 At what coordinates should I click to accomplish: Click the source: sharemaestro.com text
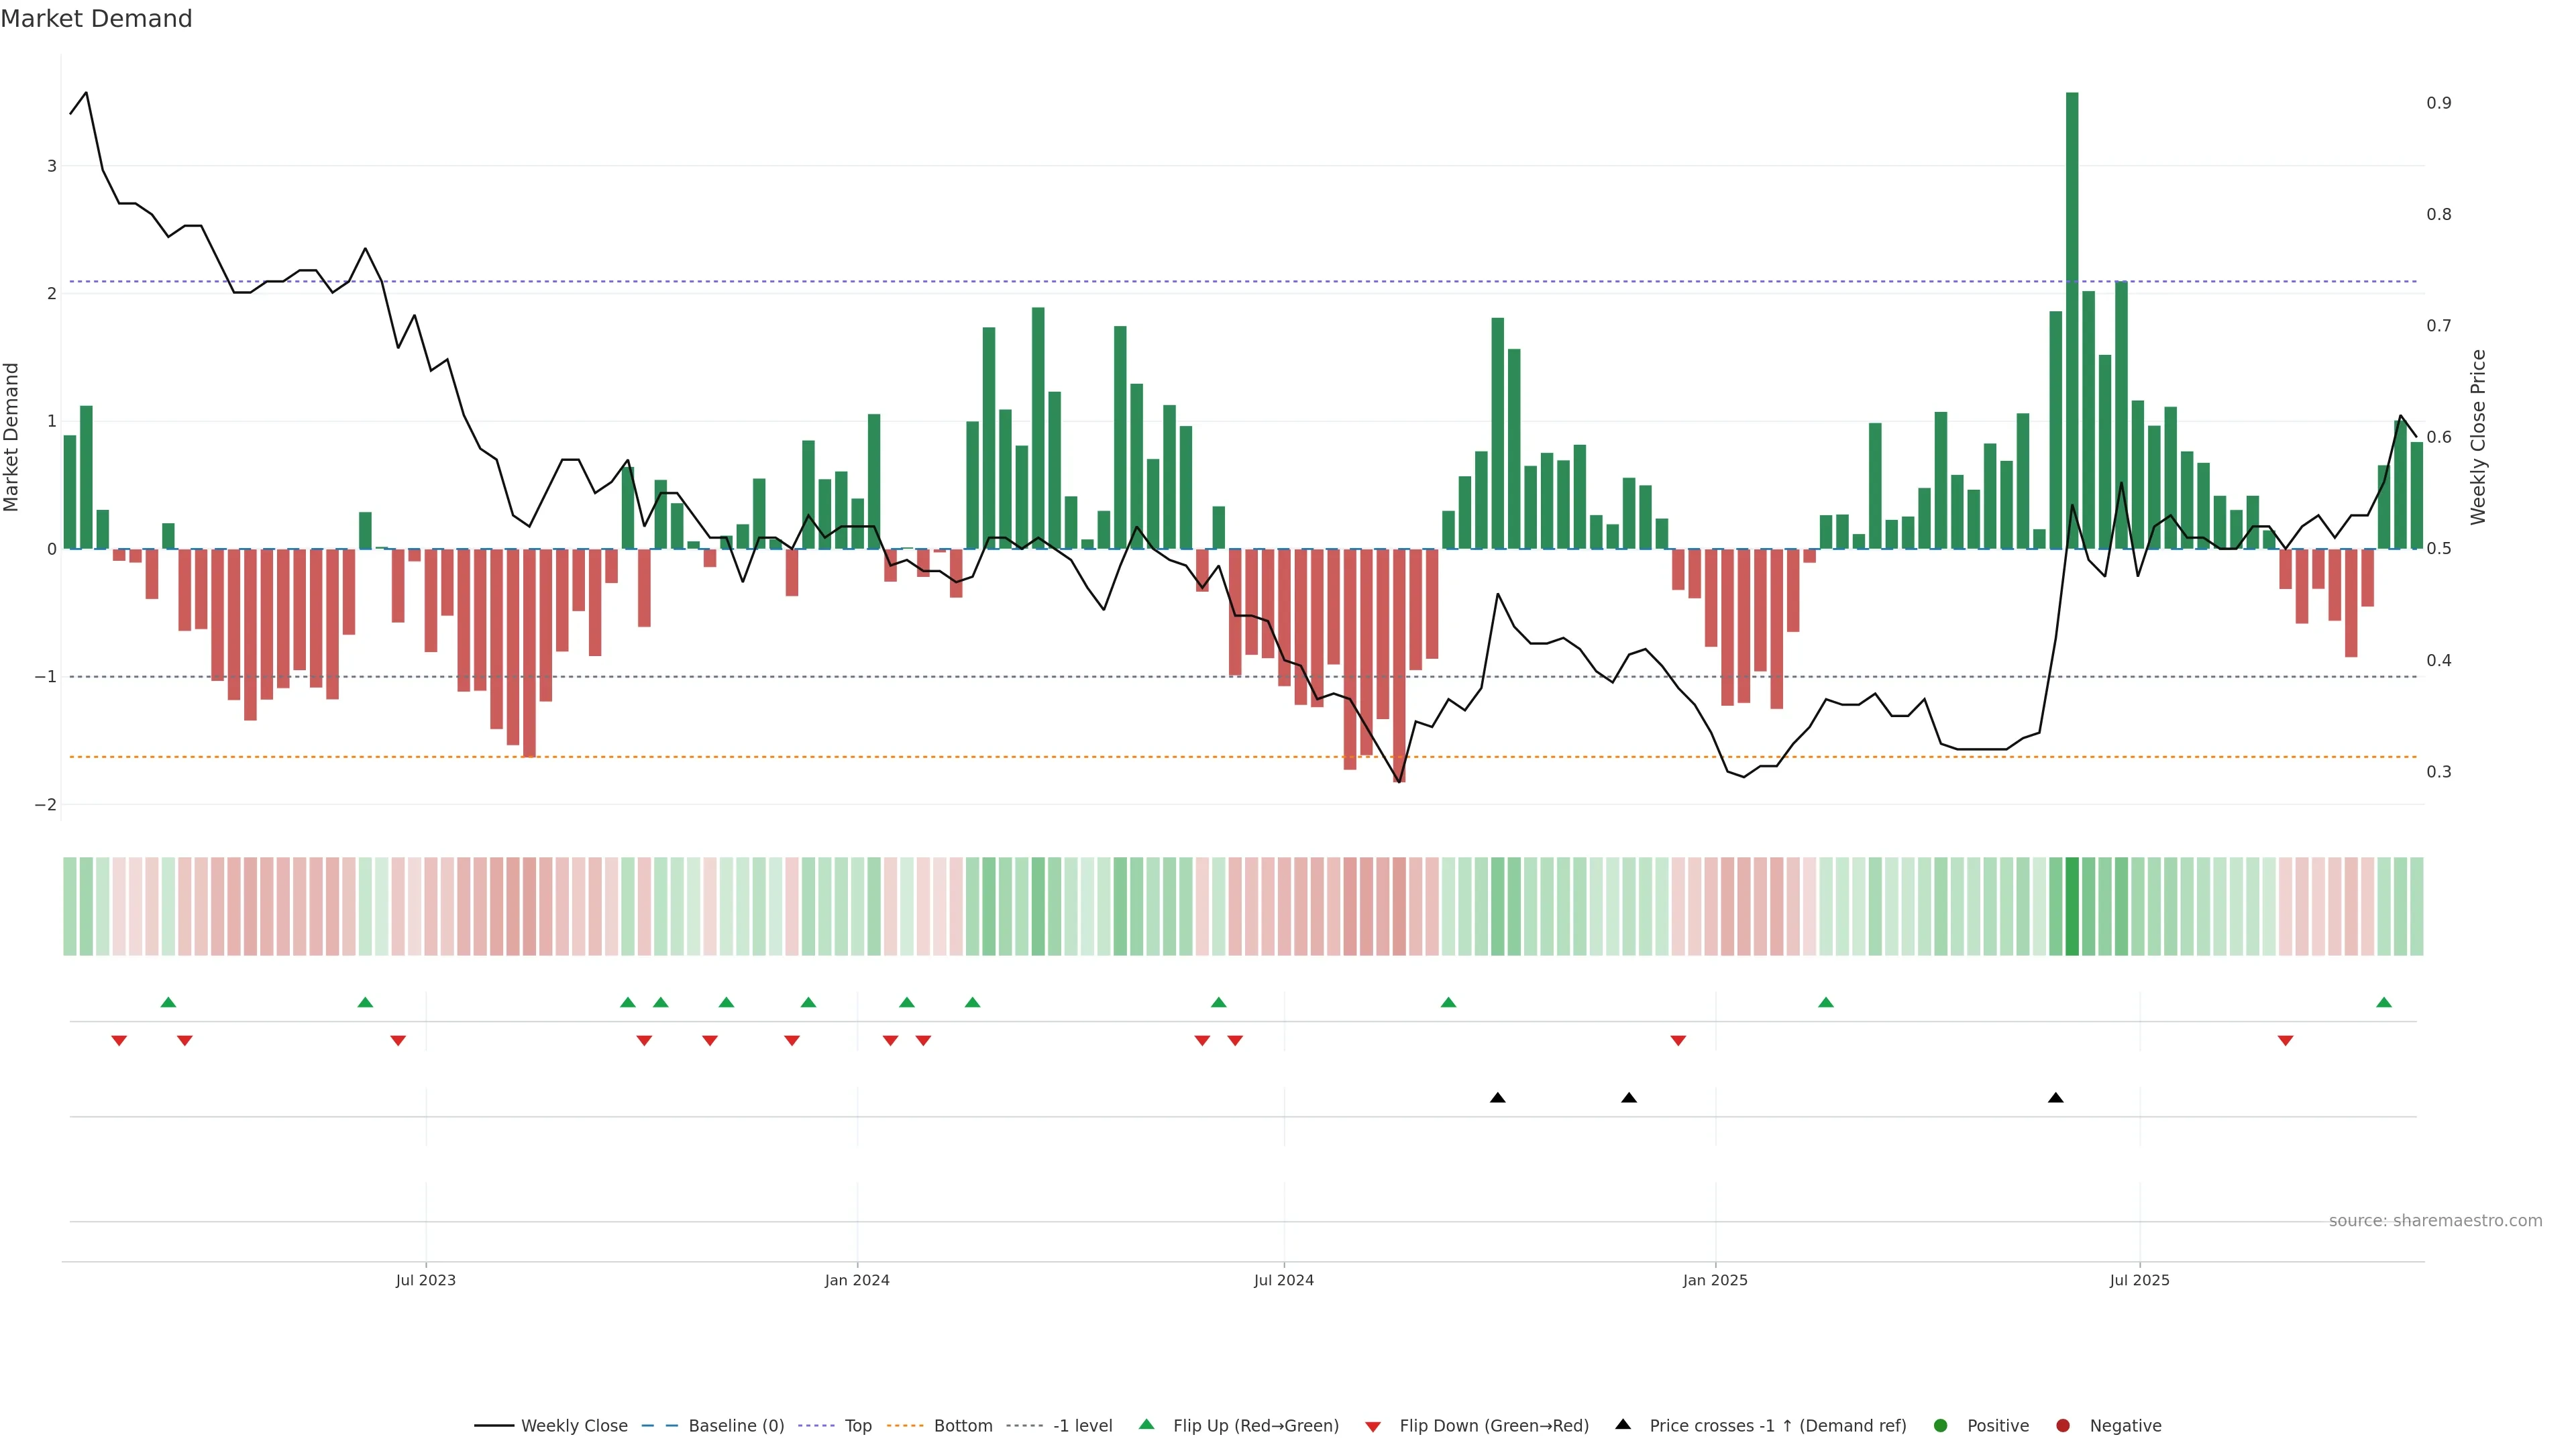[x=2435, y=1220]
